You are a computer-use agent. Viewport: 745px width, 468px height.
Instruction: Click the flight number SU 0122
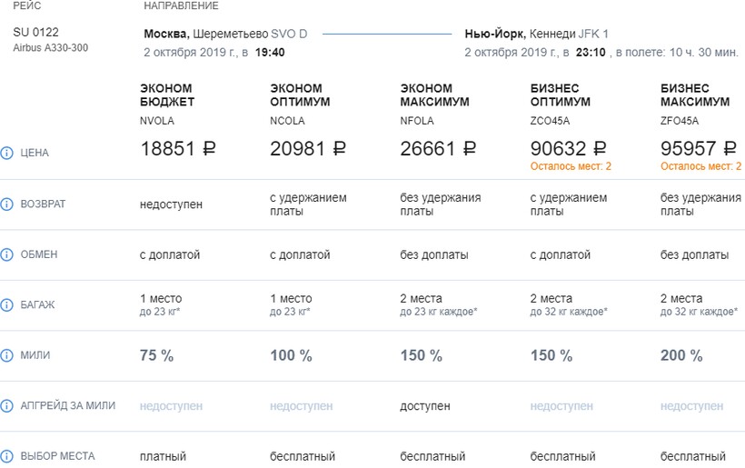click(35, 33)
